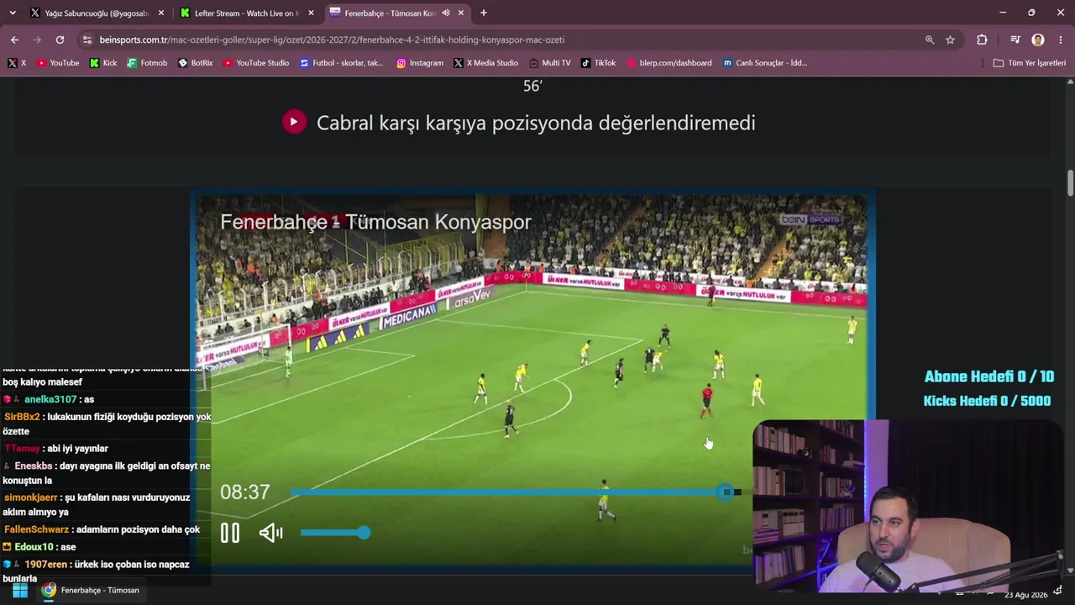Screen dimensions: 1075x605
Task: Switch to the Yağız Sabuncuoğlu X tab
Action: pos(97,13)
